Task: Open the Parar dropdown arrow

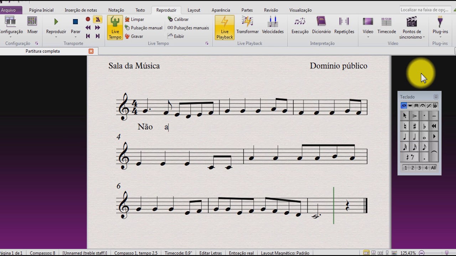Action: [75, 37]
